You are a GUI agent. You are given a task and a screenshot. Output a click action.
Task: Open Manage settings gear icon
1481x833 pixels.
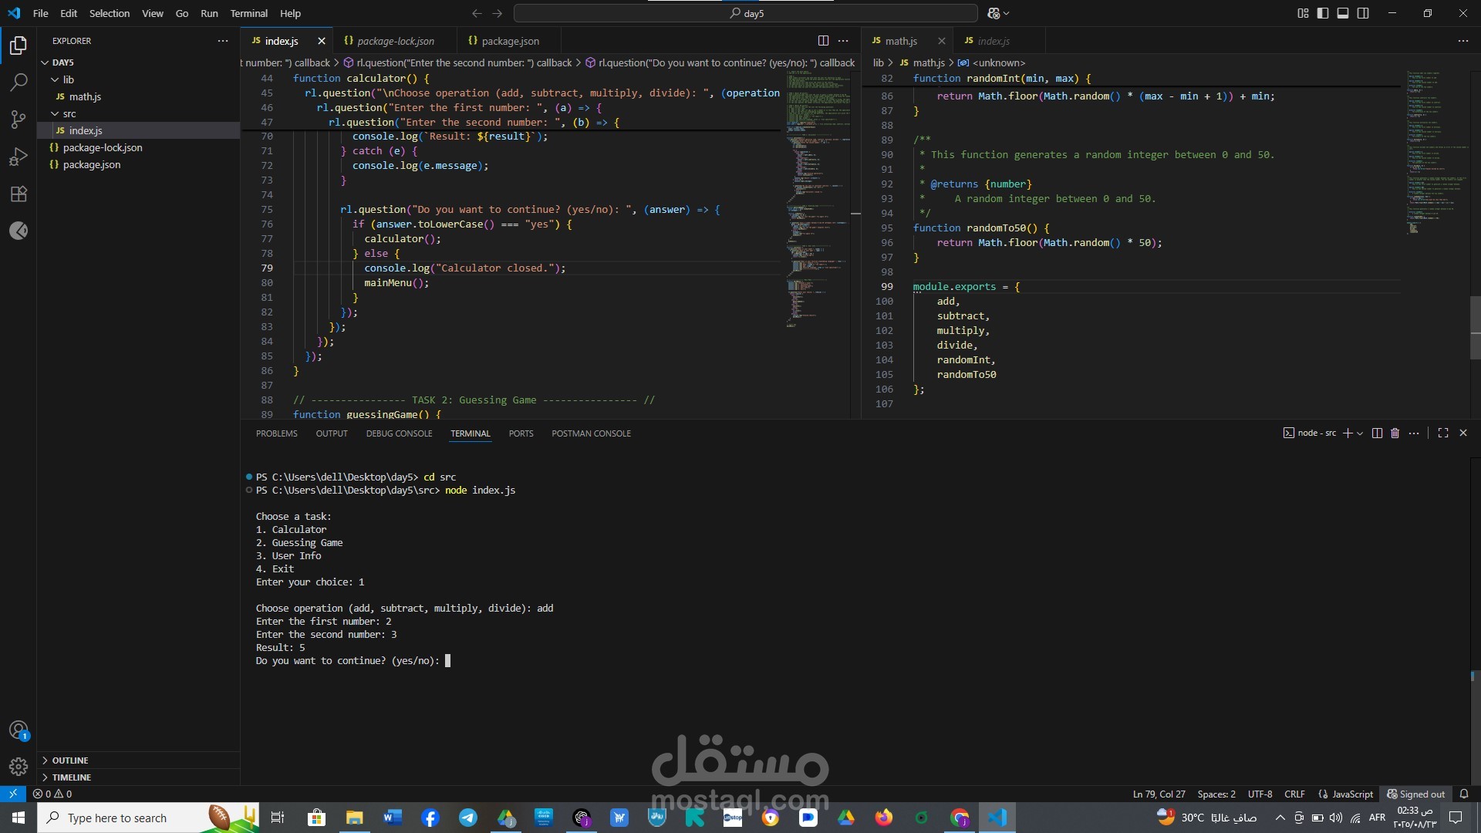pyautogui.click(x=19, y=766)
